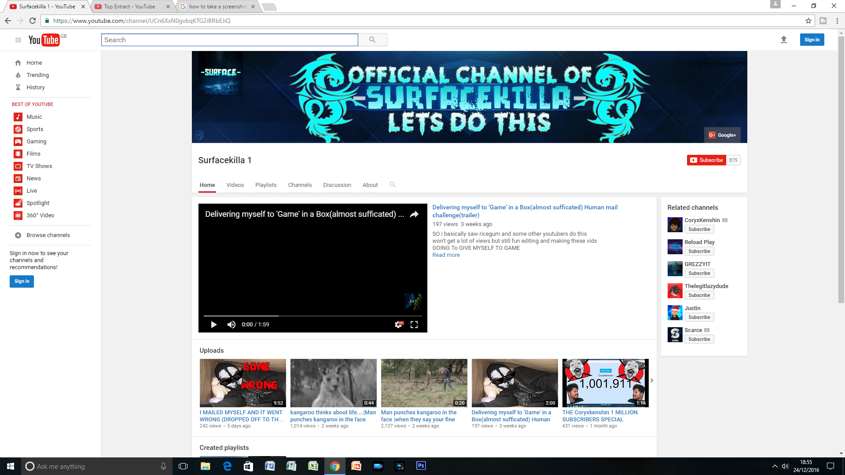Open 'I MAILED MYSELF' video thumbnail
845x475 pixels.
[x=242, y=383]
